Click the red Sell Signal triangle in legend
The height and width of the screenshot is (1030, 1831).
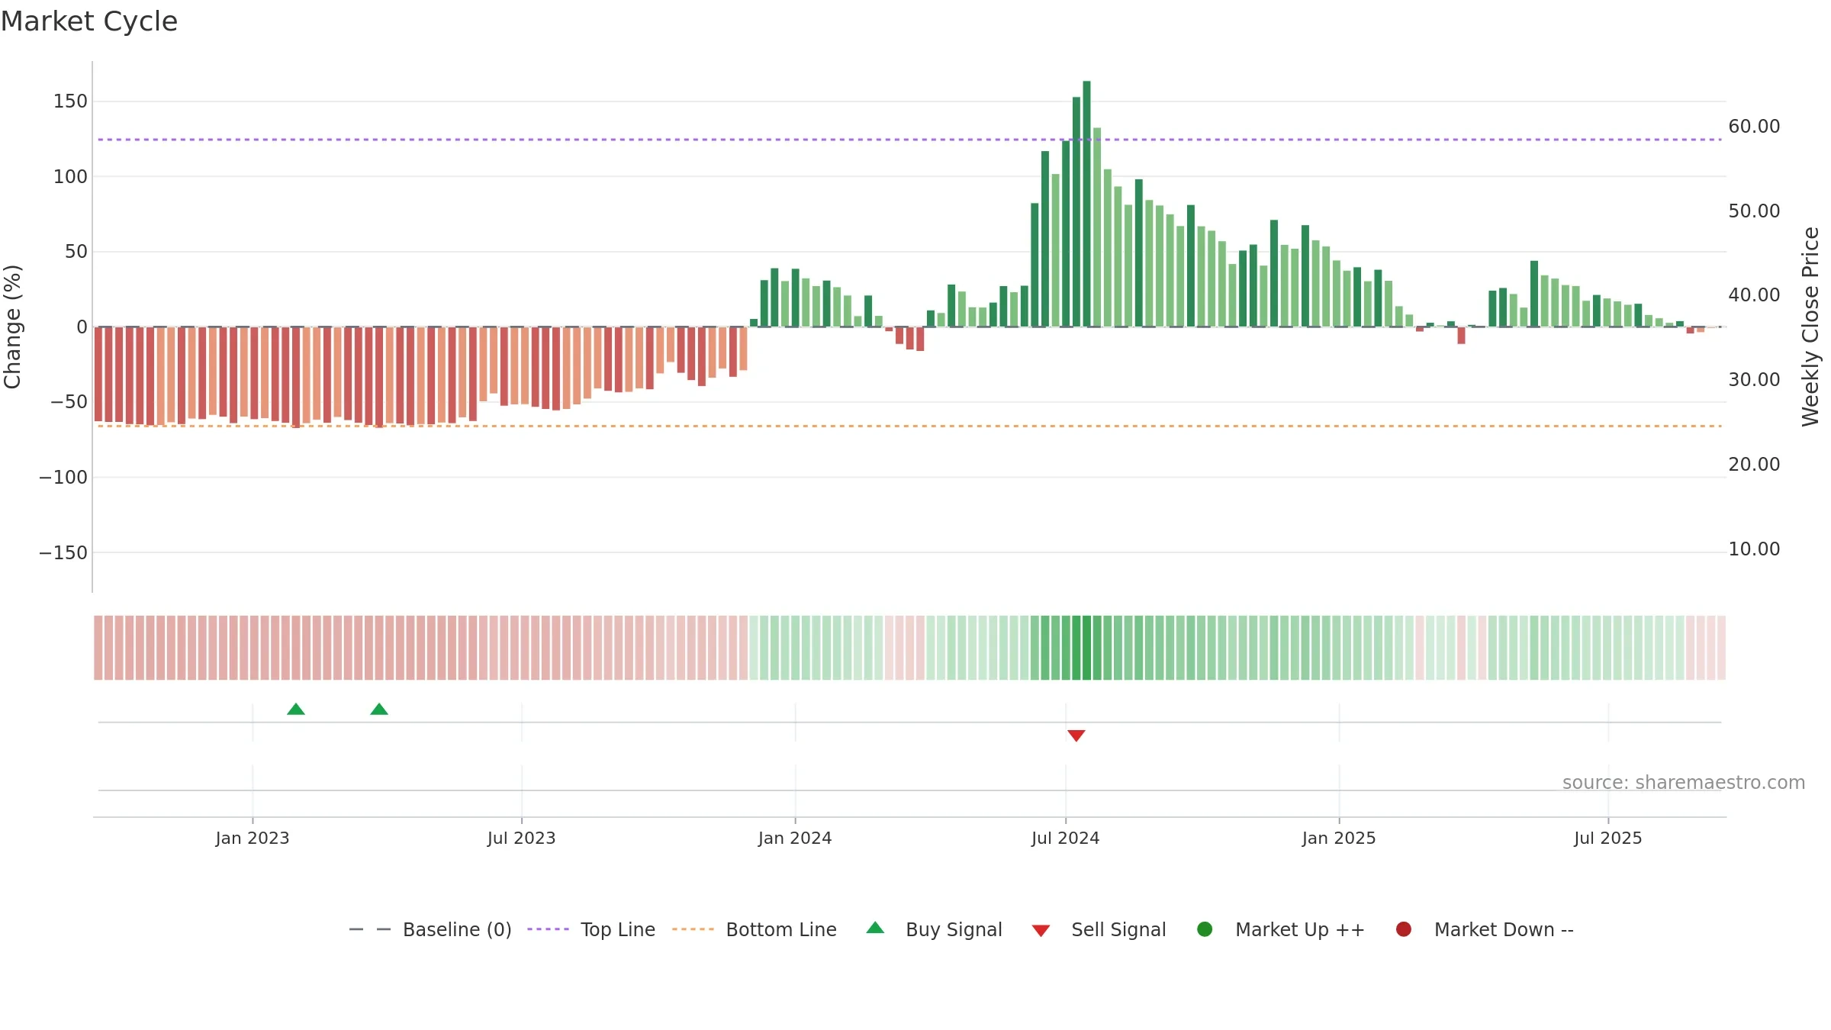(1041, 931)
